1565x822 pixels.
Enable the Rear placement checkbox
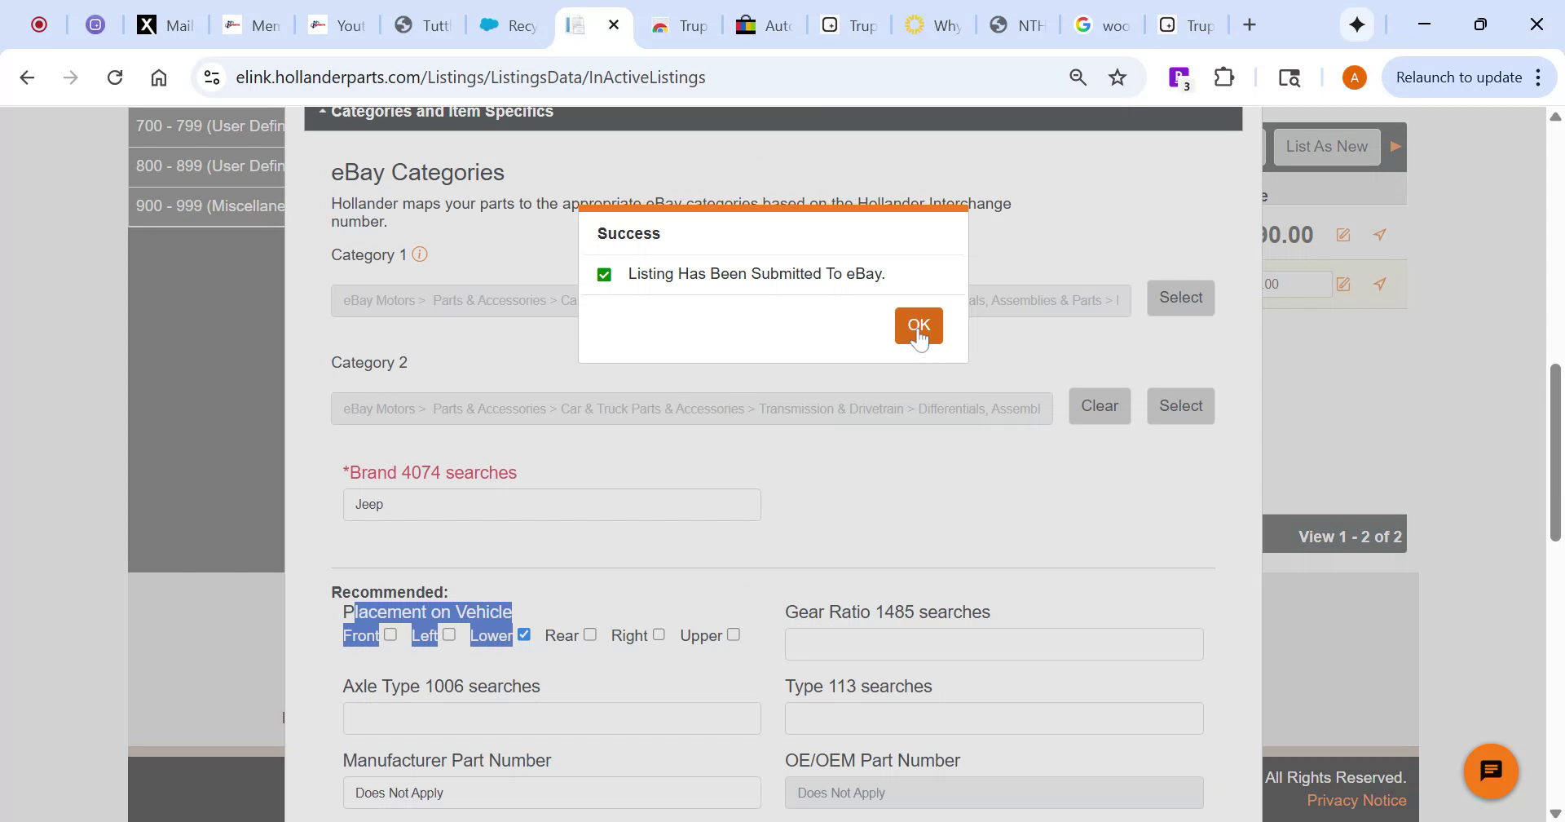[590, 634]
